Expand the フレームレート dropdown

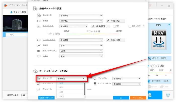tap(81, 40)
